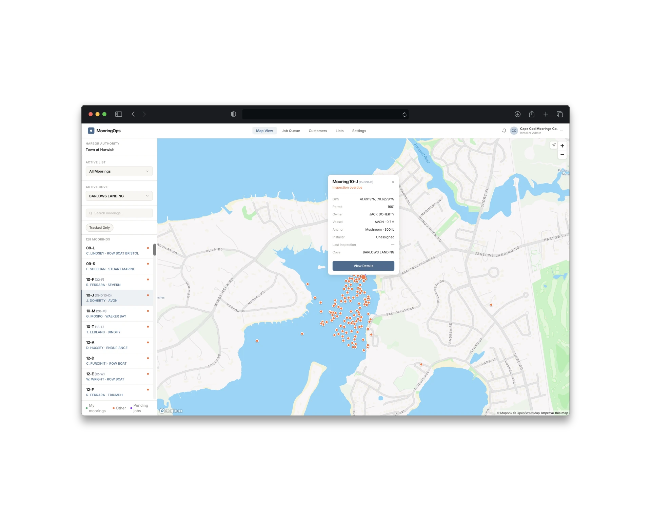This screenshot has height=521, width=651.
Task: Switch to Map View tab
Action: 264,131
